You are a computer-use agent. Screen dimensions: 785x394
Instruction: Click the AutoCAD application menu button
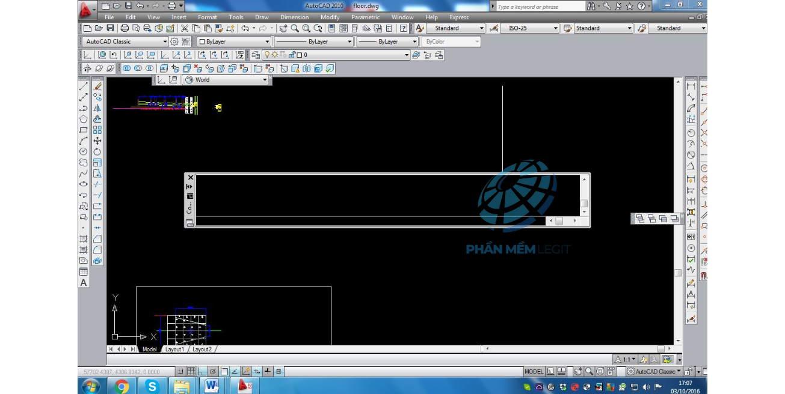click(87, 9)
